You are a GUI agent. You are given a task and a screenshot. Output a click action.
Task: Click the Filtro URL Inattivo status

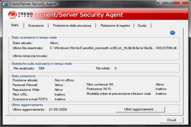(60, 94)
